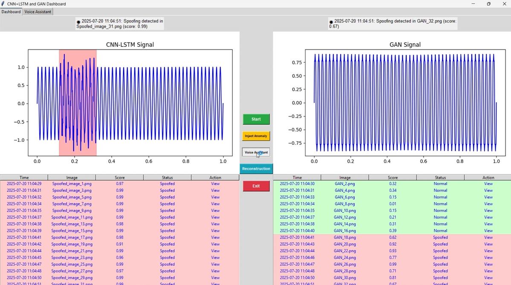Viewport: 511px width, 285px height.
Task: Click score 0.01 for GAN_8.png
Action: [x=393, y=204]
